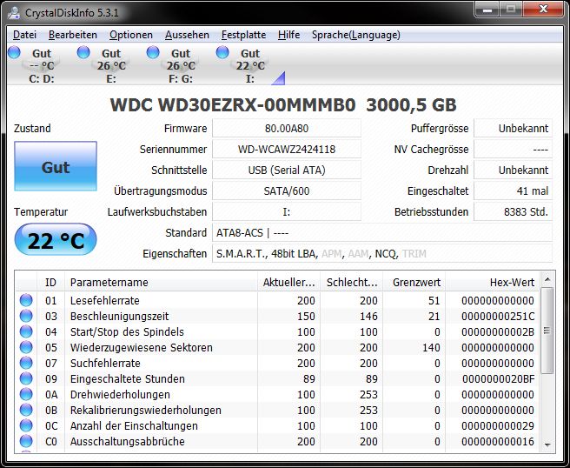Click the Firmware field 80.00A80
Screen dimensions: 570x468
click(x=287, y=129)
